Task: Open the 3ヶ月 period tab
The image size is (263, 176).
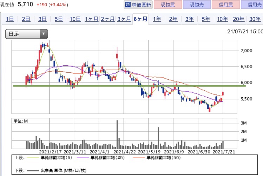Action: click(124, 19)
